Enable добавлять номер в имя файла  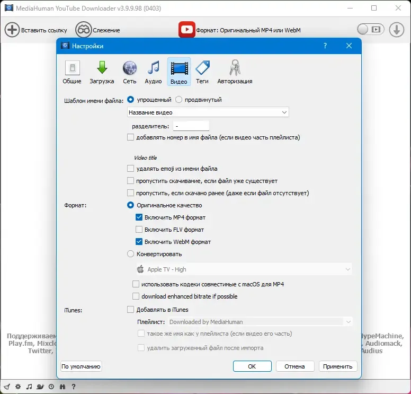(x=130, y=137)
